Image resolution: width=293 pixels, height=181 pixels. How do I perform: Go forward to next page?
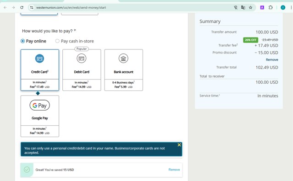point(13,7)
